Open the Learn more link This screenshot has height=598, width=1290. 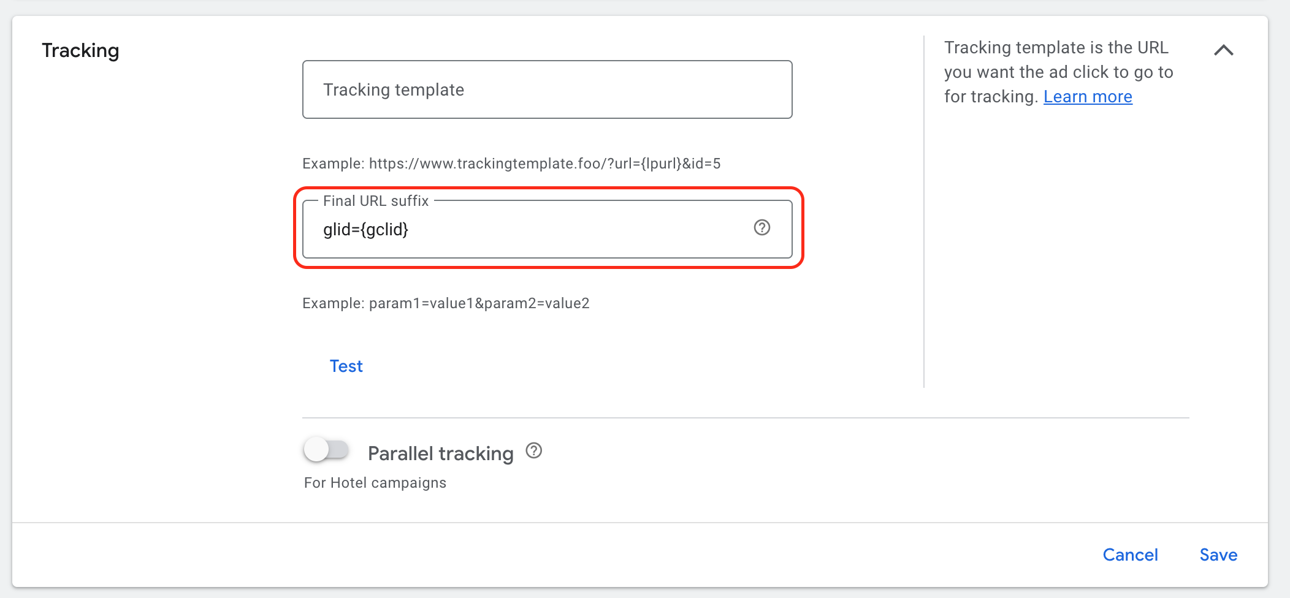(x=1088, y=97)
